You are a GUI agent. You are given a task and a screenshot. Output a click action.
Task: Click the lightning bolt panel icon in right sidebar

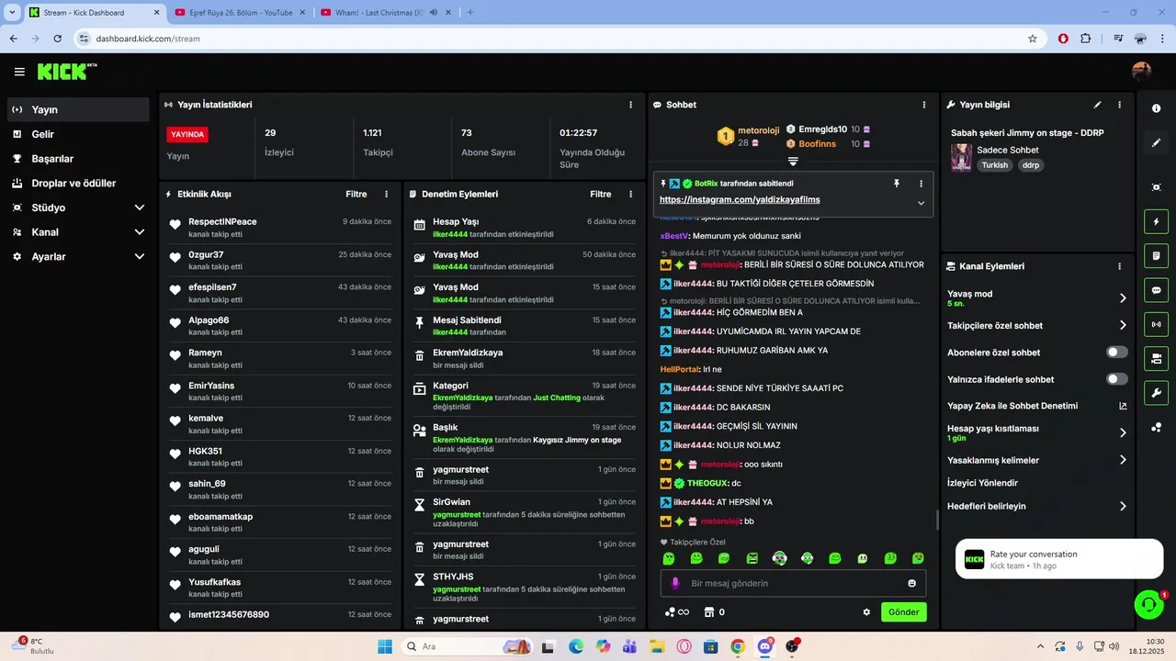pyautogui.click(x=1156, y=222)
